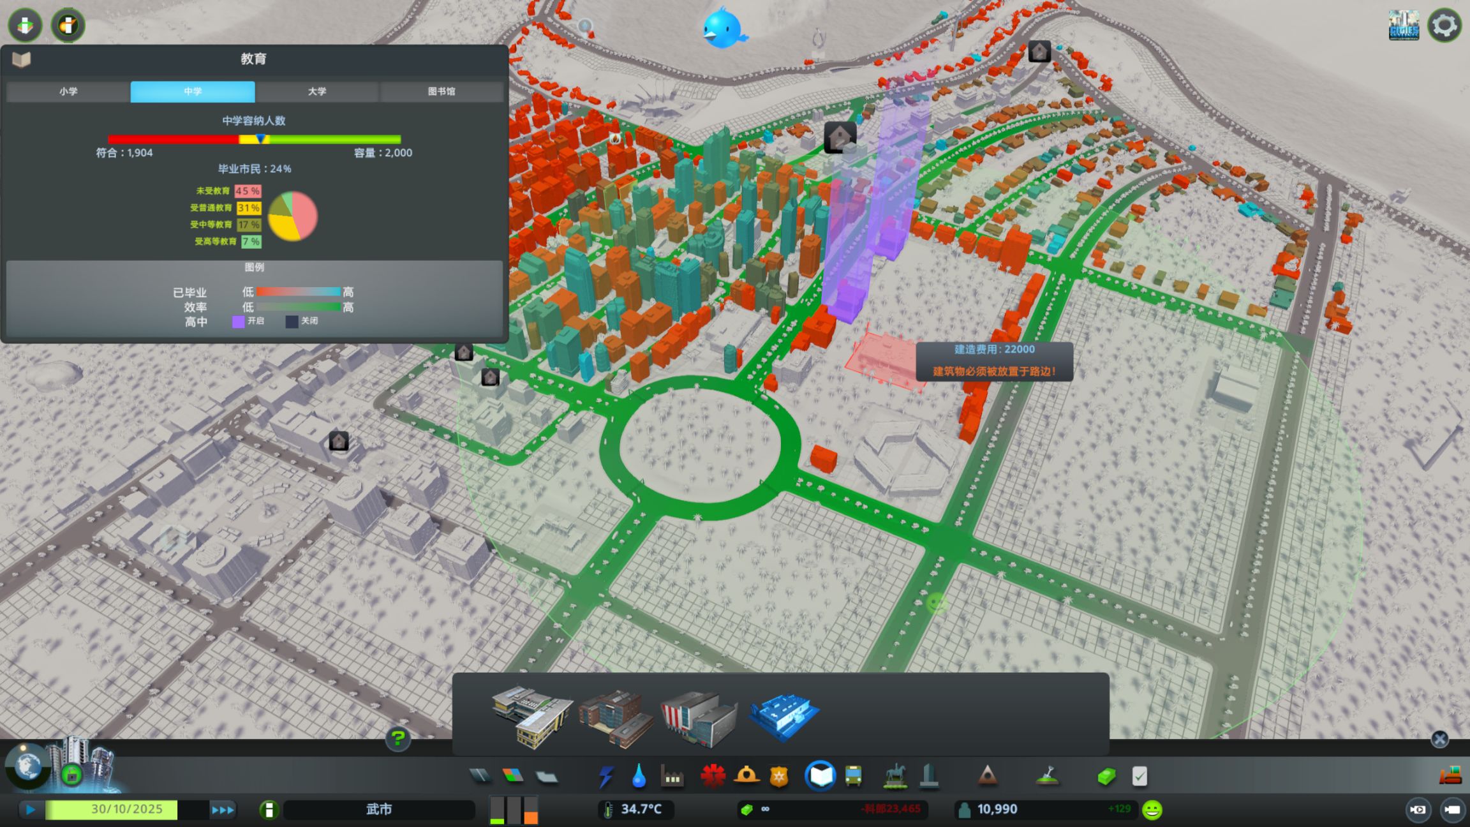Open the game settings gear menu

(1444, 26)
